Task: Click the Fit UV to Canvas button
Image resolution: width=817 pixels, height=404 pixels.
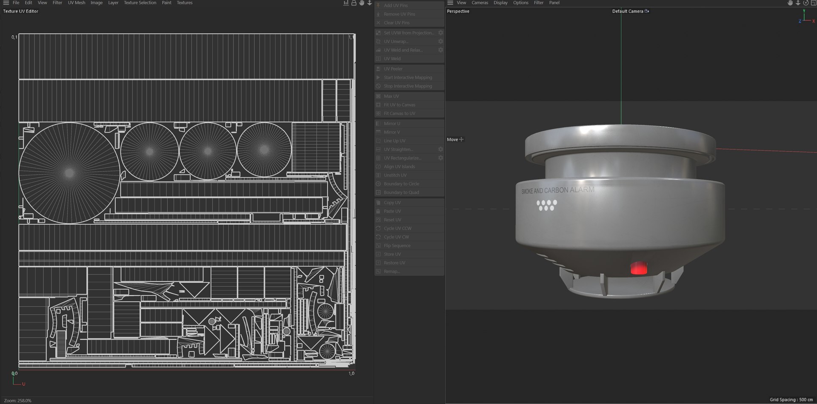Action: 409,105
